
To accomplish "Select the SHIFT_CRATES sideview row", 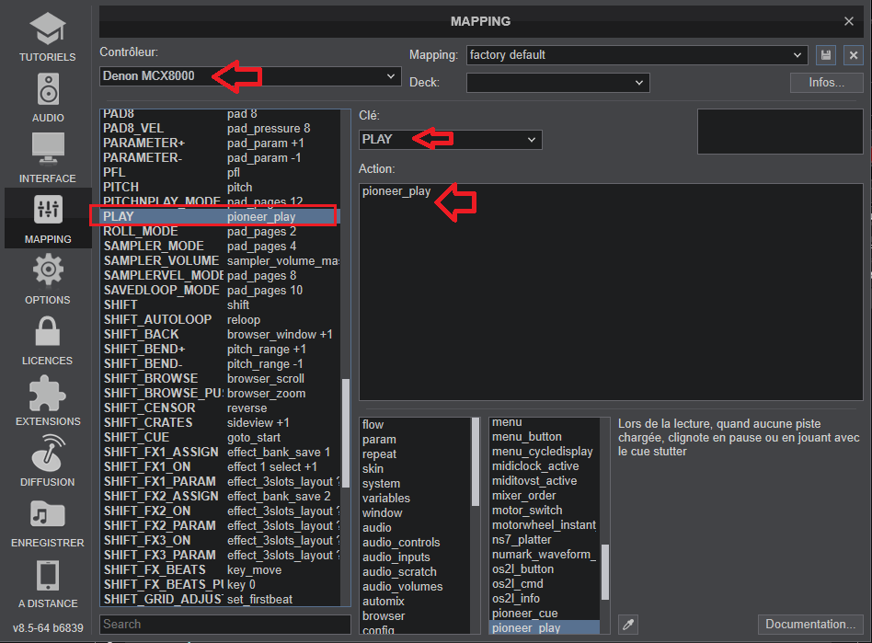I will click(x=220, y=423).
